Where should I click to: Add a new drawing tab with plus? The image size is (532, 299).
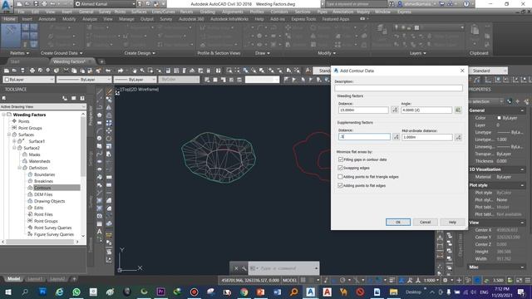(101, 61)
